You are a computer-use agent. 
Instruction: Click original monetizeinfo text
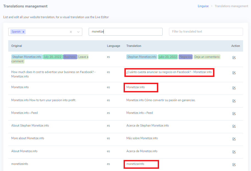tap(20, 164)
